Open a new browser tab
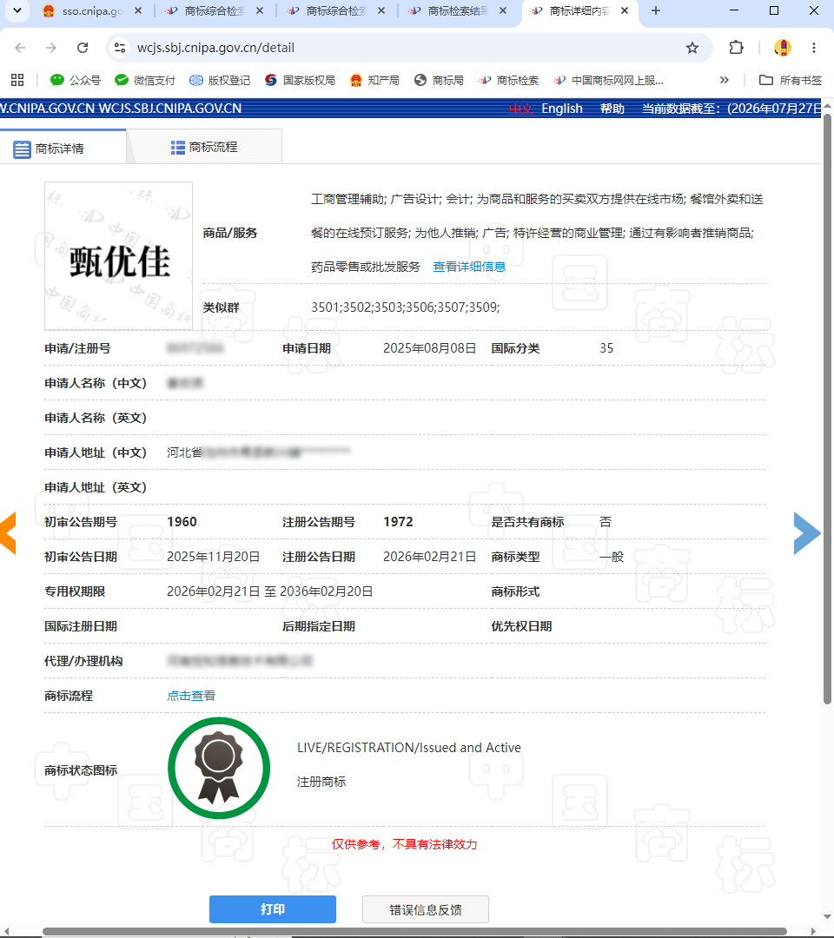The height and width of the screenshot is (938, 834). pos(656,10)
